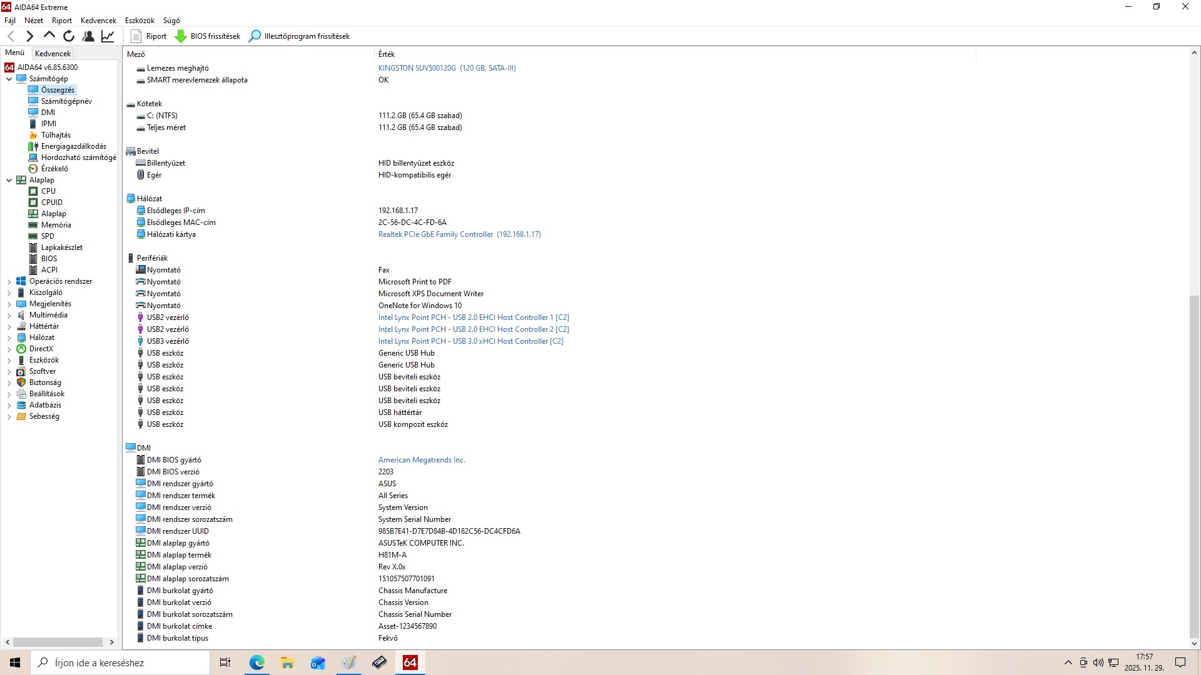Expand the Operációs rendszer node

[x=9, y=282]
